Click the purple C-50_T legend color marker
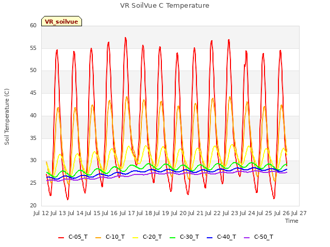 [x=246, y=238]
